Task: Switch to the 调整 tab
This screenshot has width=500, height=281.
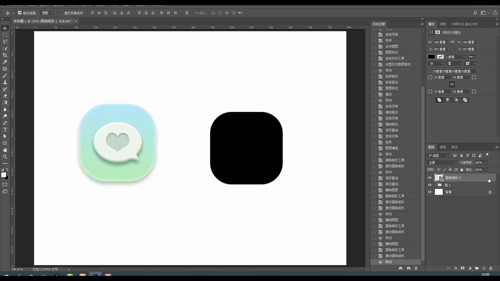Action: [443, 24]
